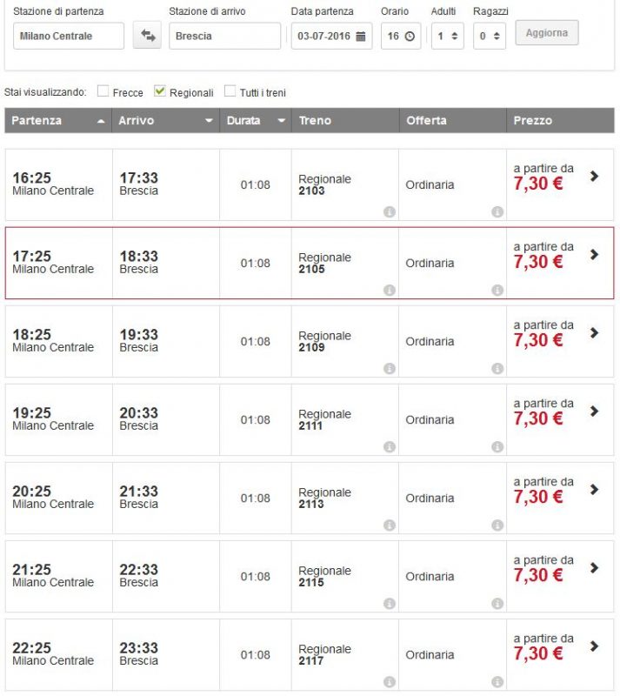
Task: Adjust the Adulti passenger stepper
Action: tap(455, 36)
